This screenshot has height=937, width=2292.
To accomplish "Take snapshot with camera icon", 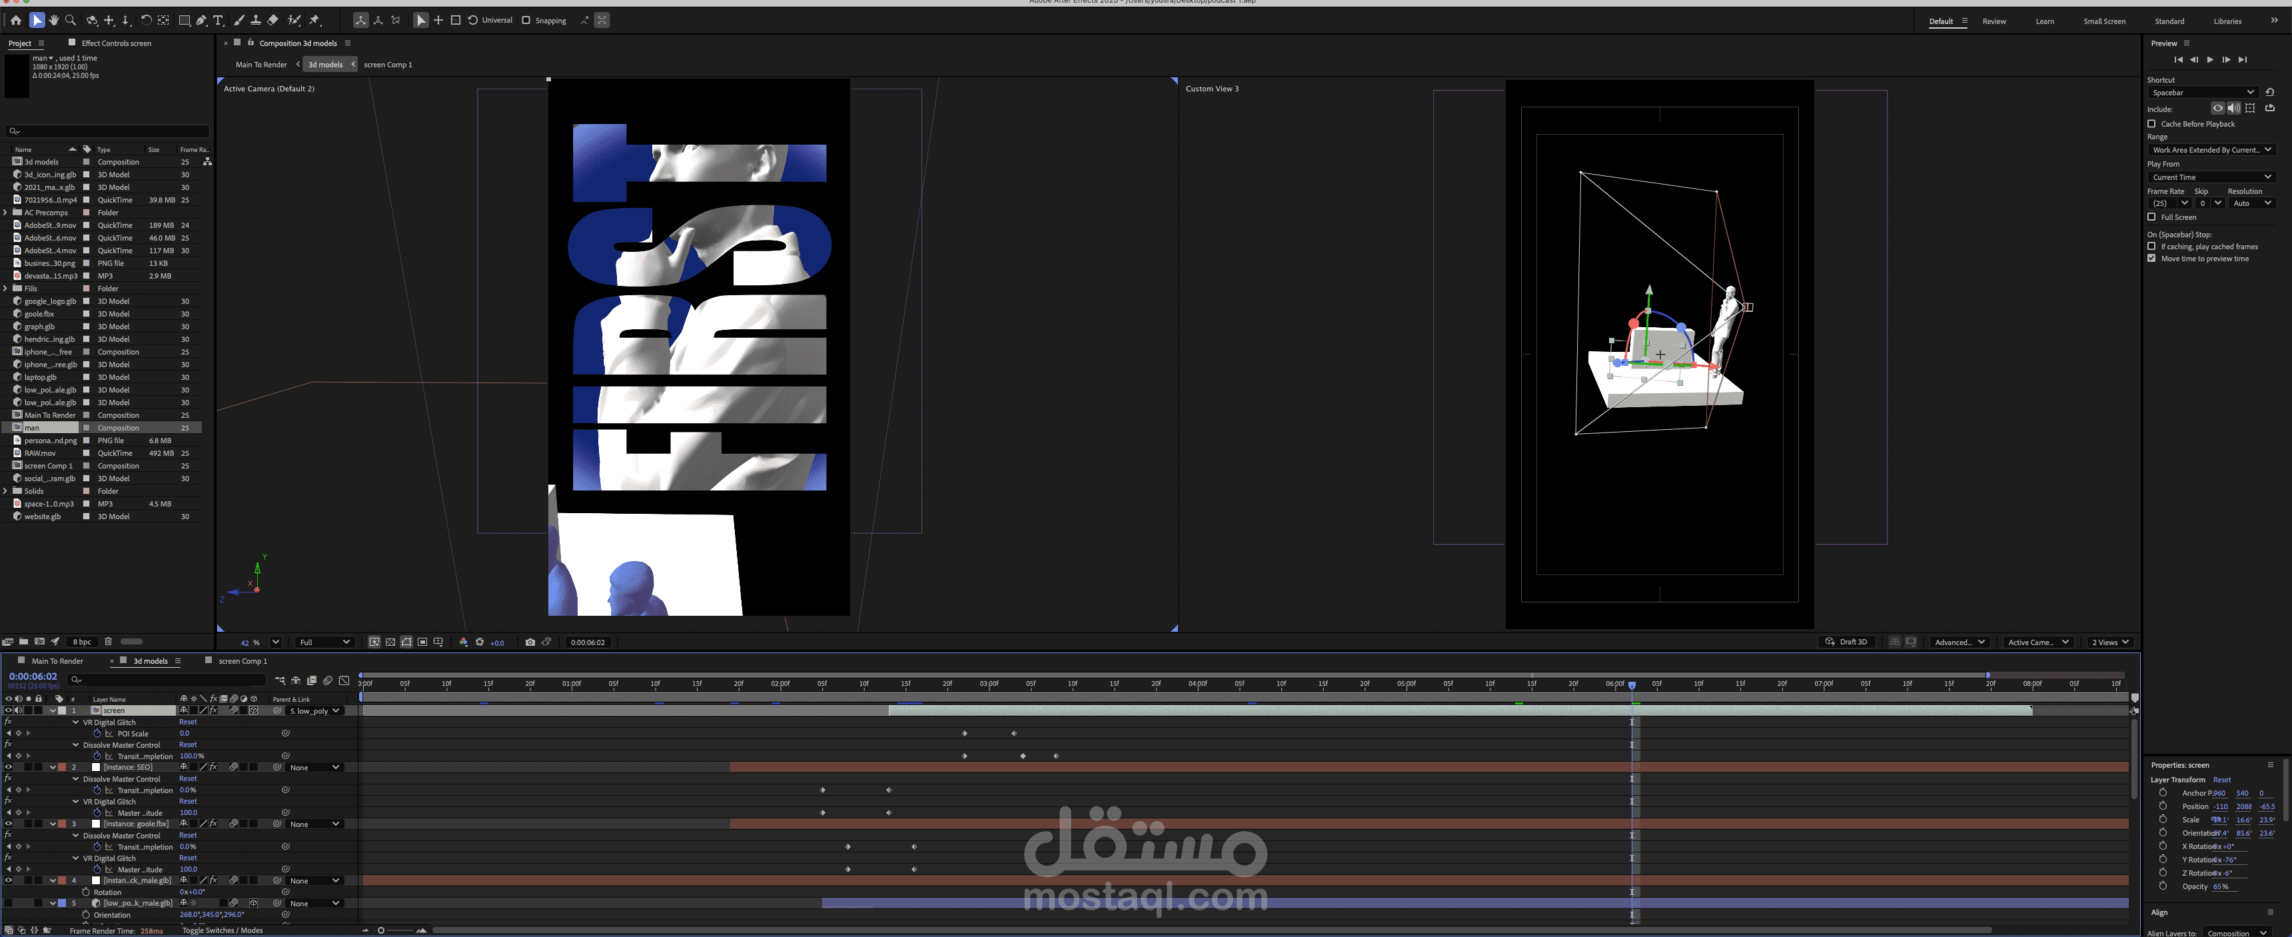I will point(530,642).
